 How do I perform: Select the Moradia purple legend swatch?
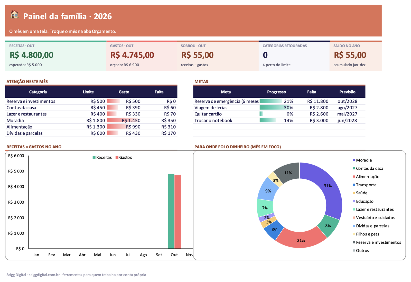tap(354, 160)
